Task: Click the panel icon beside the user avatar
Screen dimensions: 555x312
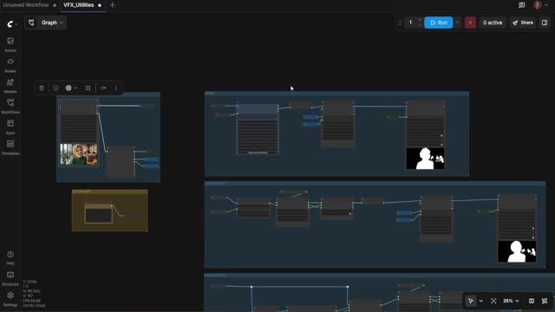Action: coord(522,5)
